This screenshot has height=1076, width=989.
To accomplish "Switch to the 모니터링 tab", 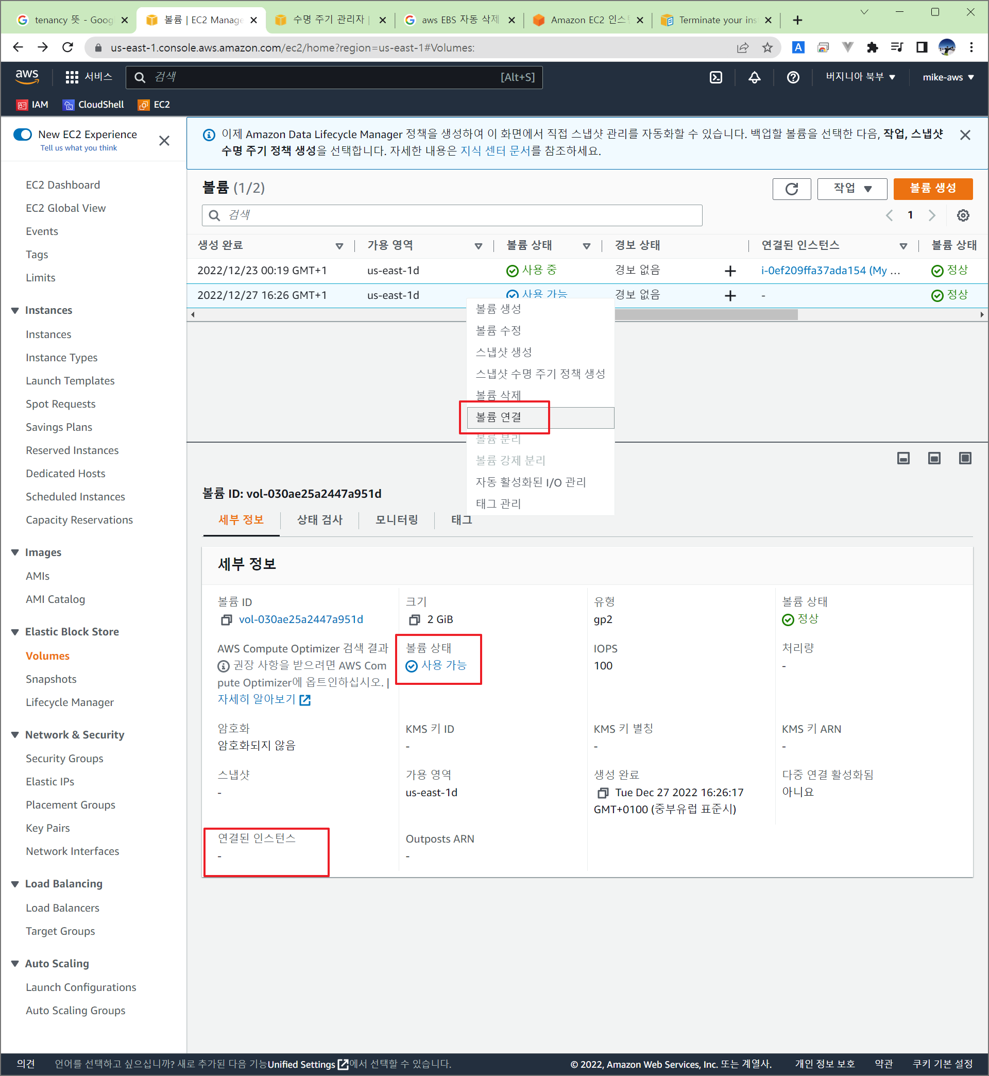I will (x=397, y=520).
